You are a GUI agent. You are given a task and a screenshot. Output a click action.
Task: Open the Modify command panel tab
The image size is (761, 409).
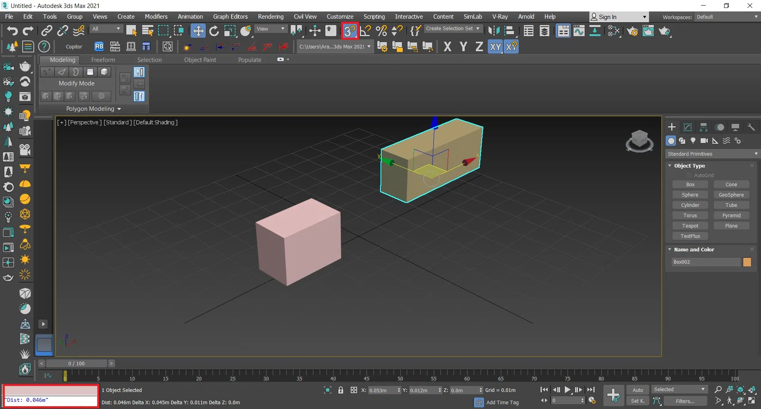coord(688,127)
